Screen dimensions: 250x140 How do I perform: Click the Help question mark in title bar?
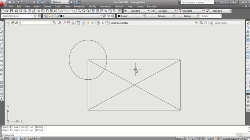[234, 2]
